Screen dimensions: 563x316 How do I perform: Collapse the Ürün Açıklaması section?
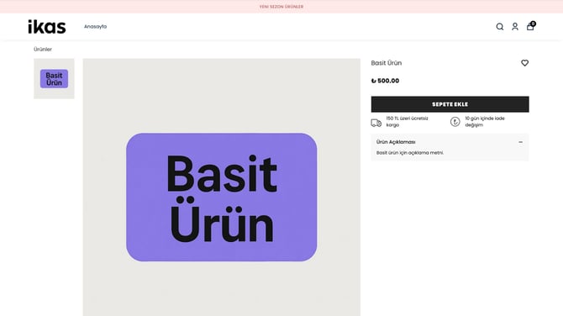point(520,142)
